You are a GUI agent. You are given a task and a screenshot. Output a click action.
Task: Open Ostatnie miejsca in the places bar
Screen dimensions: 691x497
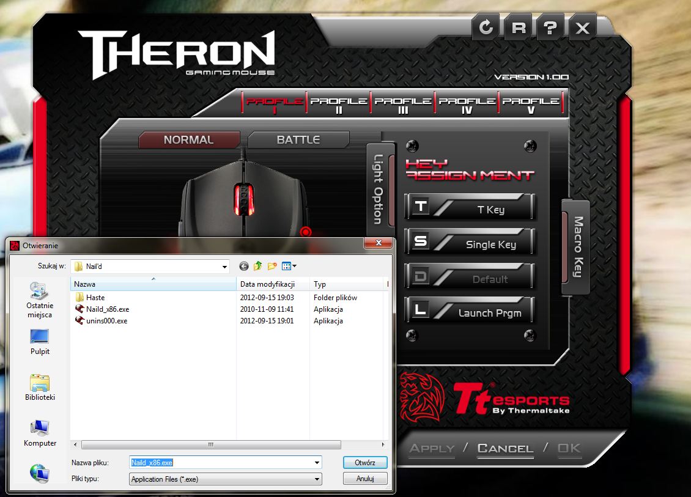tap(40, 300)
